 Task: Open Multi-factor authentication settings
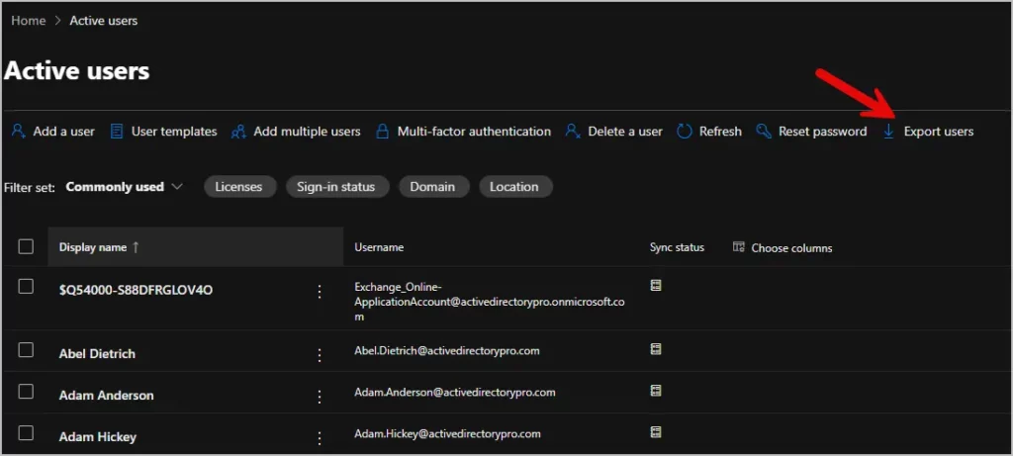(x=474, y=132)
